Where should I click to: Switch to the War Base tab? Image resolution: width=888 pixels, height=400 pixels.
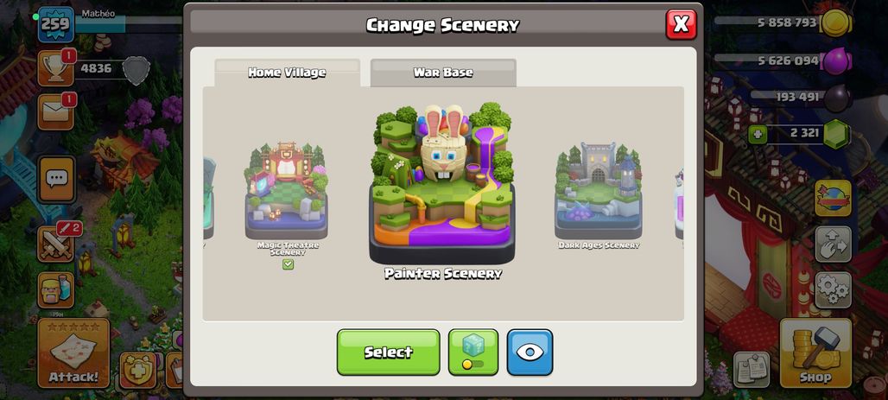pos(443,73)
